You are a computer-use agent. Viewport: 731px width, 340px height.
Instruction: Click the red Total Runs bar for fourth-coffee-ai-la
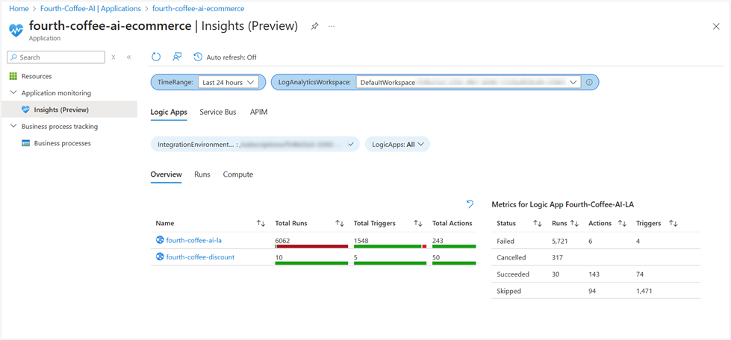click(312, 246)
